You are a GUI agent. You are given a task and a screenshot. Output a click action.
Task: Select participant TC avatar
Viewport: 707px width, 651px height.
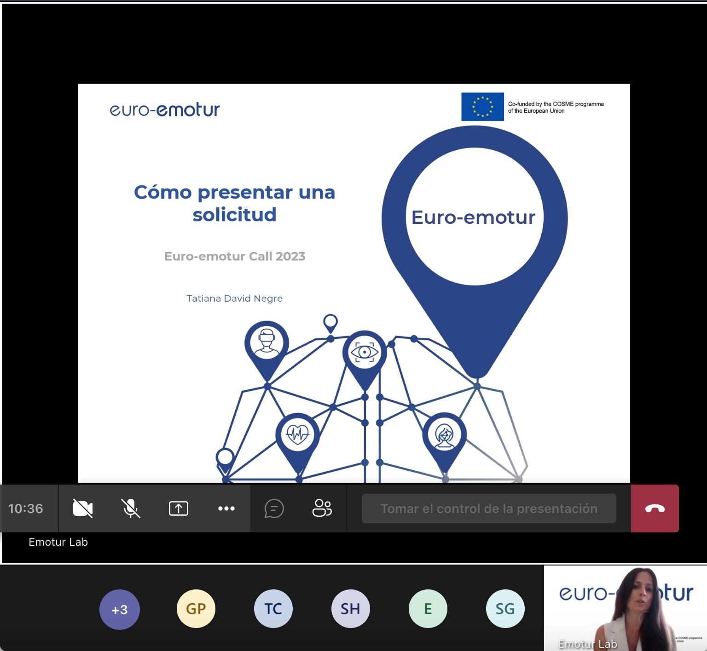(273, 609)
